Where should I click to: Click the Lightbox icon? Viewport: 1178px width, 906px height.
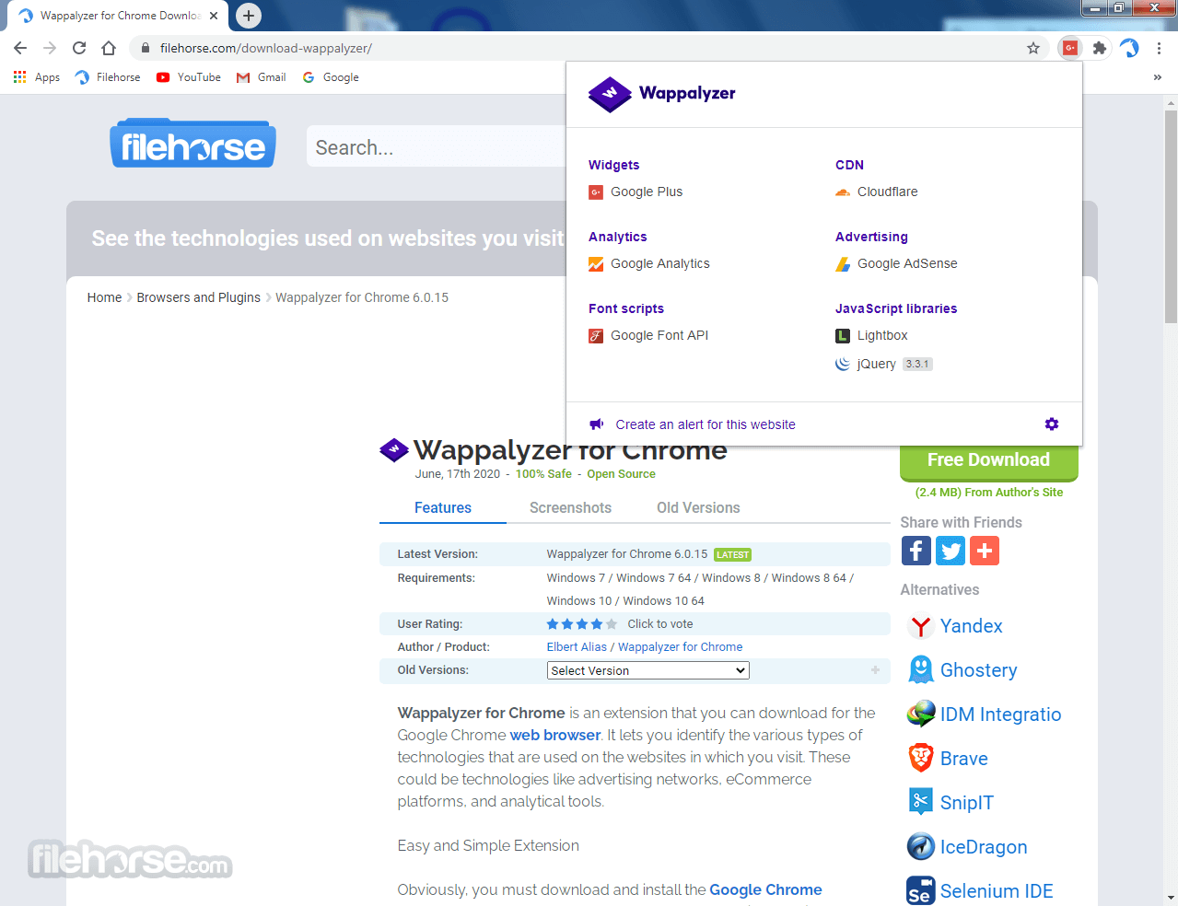843,336
